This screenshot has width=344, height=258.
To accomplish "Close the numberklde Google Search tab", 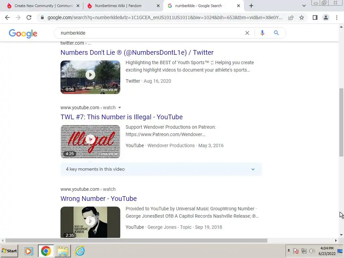I will [x=239, y=6].
